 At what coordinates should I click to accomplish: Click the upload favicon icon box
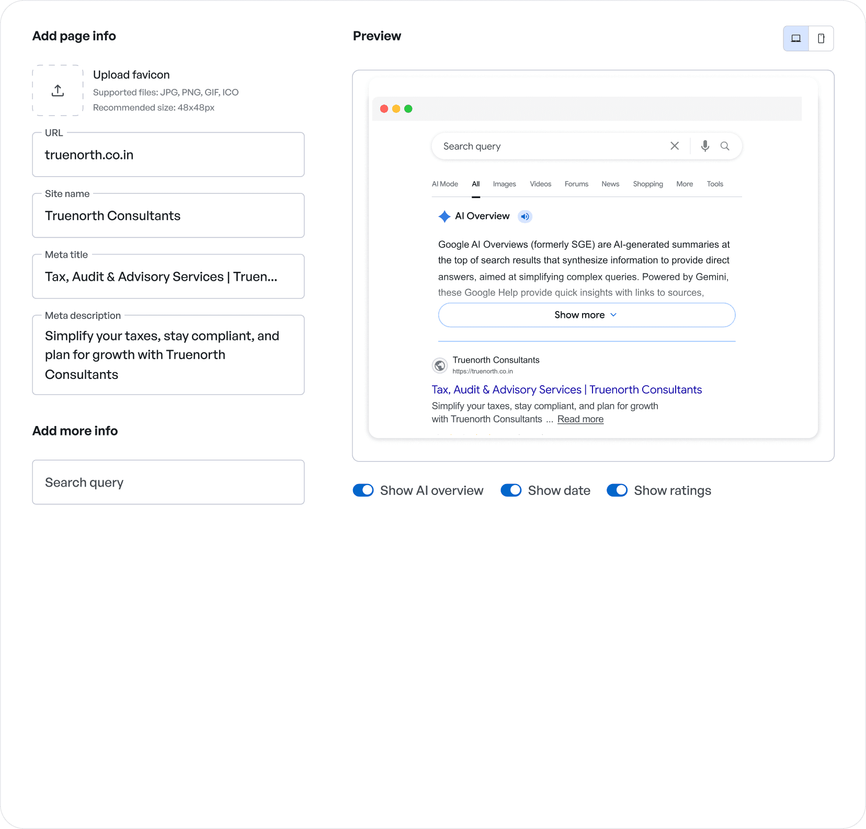tap(58, 90)
